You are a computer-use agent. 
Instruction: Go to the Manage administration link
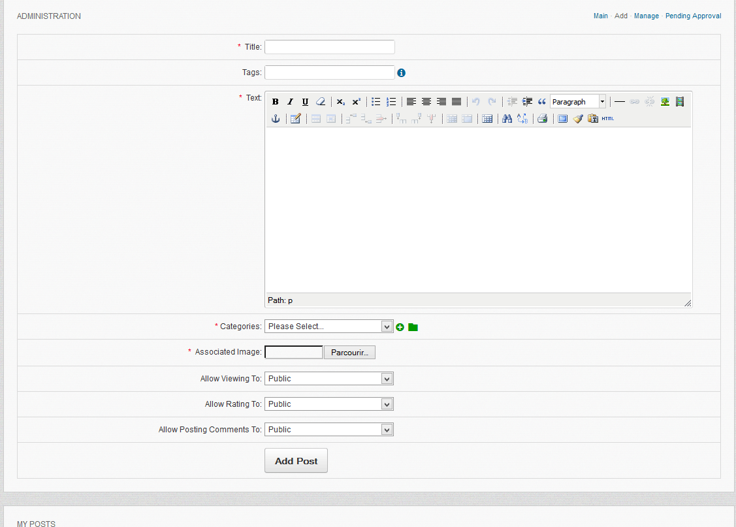tap(646, 16)
